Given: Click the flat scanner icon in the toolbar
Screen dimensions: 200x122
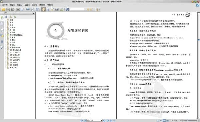Looking at the screenshot, I should 18,9.
